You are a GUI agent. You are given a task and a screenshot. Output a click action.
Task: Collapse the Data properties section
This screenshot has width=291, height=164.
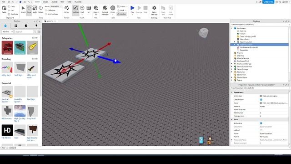click(x=232, y=119)
